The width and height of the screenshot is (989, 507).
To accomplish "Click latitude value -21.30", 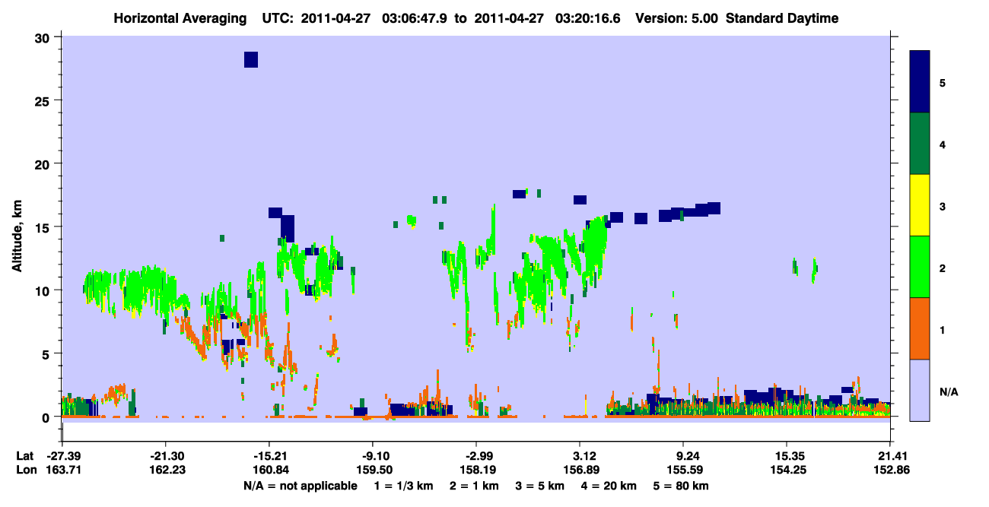I will coord(165,456).
